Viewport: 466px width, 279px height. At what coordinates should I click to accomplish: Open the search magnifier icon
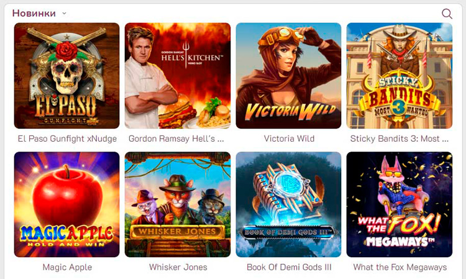[x=447, y=14]
